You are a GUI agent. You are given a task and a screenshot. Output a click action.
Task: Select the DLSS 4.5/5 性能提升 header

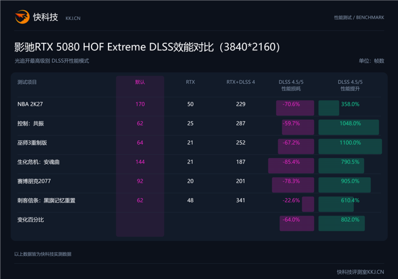[350, 85]
